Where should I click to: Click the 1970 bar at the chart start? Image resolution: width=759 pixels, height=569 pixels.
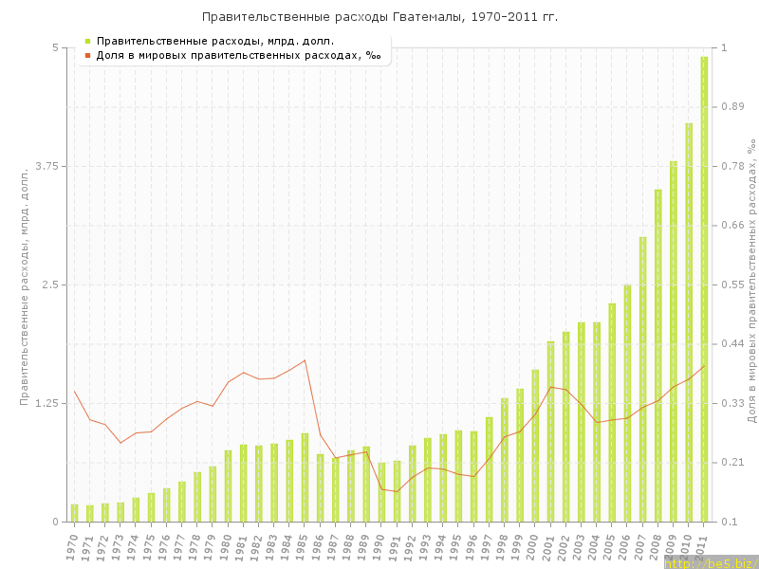pyautogui.click(x=74, y=513)
